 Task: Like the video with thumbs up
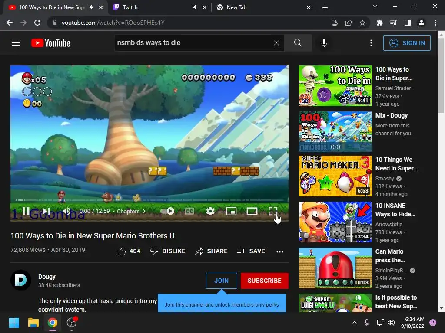click(x=129, y=251)
